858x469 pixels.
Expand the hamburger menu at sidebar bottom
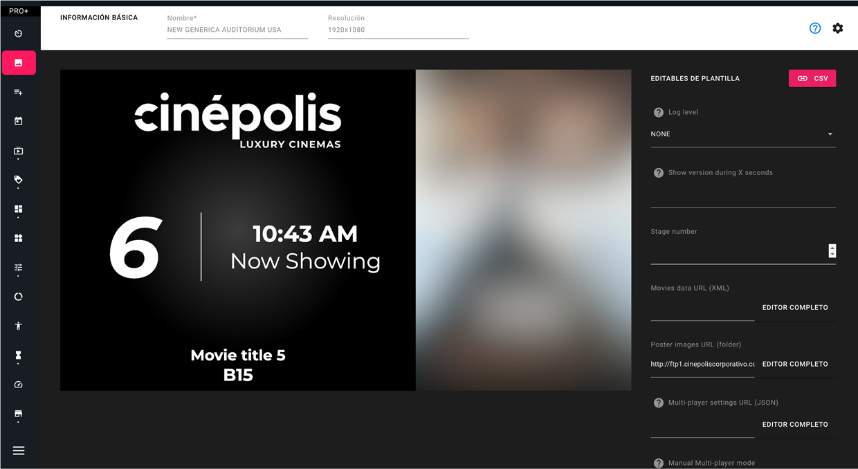tap(19, 450)
